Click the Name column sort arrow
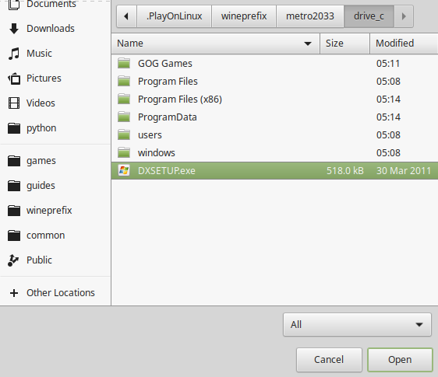 (308, 44)
